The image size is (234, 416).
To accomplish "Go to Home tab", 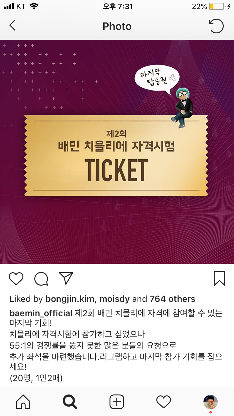I will coord(23,402).
